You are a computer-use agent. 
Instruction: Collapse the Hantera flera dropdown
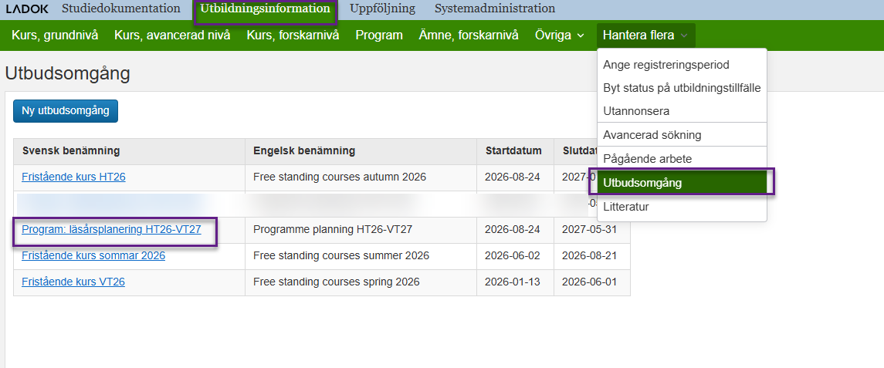(x=645, y=35)
